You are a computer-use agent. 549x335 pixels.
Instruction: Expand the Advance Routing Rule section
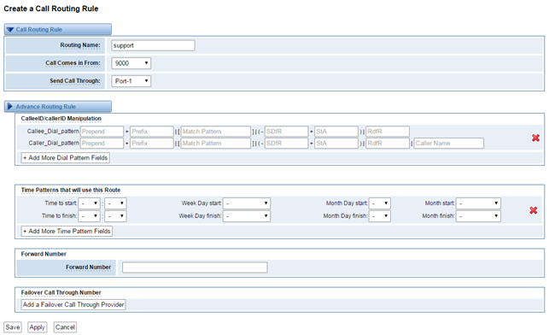click(58, 107)
